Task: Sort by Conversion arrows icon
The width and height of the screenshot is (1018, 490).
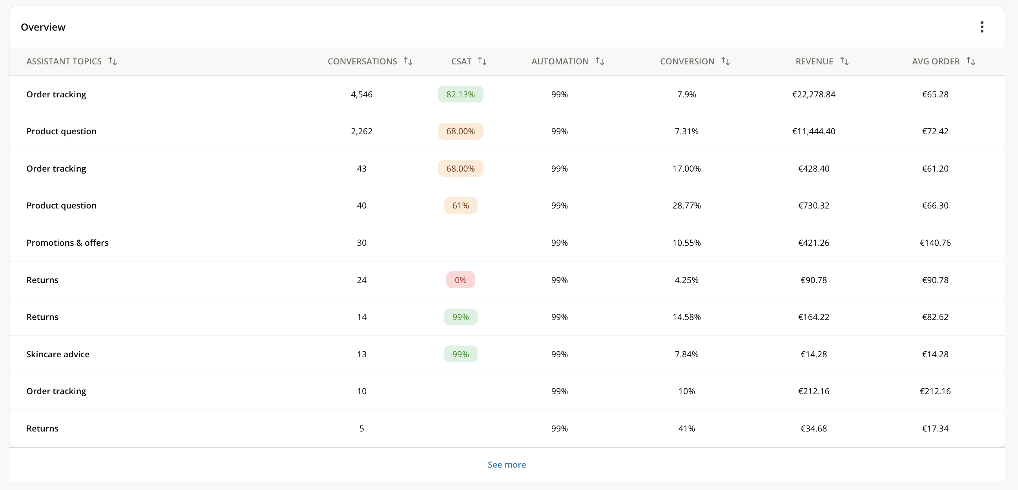Action: (725, 61)
